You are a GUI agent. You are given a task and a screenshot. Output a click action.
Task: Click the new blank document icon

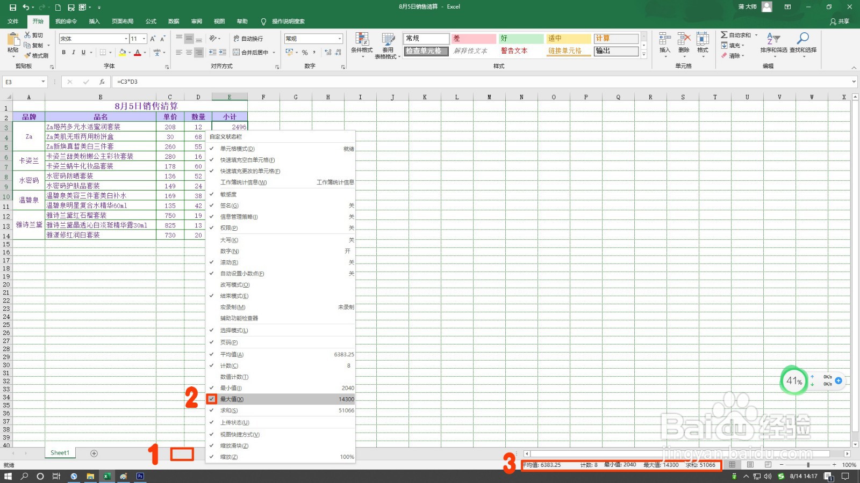(x=58, y=7)
